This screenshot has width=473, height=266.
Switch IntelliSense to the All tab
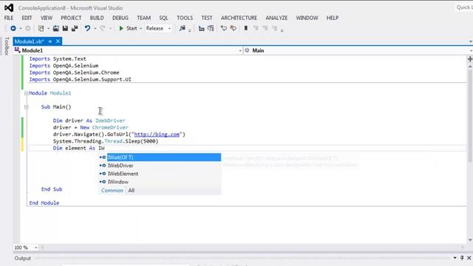point(132,191)
